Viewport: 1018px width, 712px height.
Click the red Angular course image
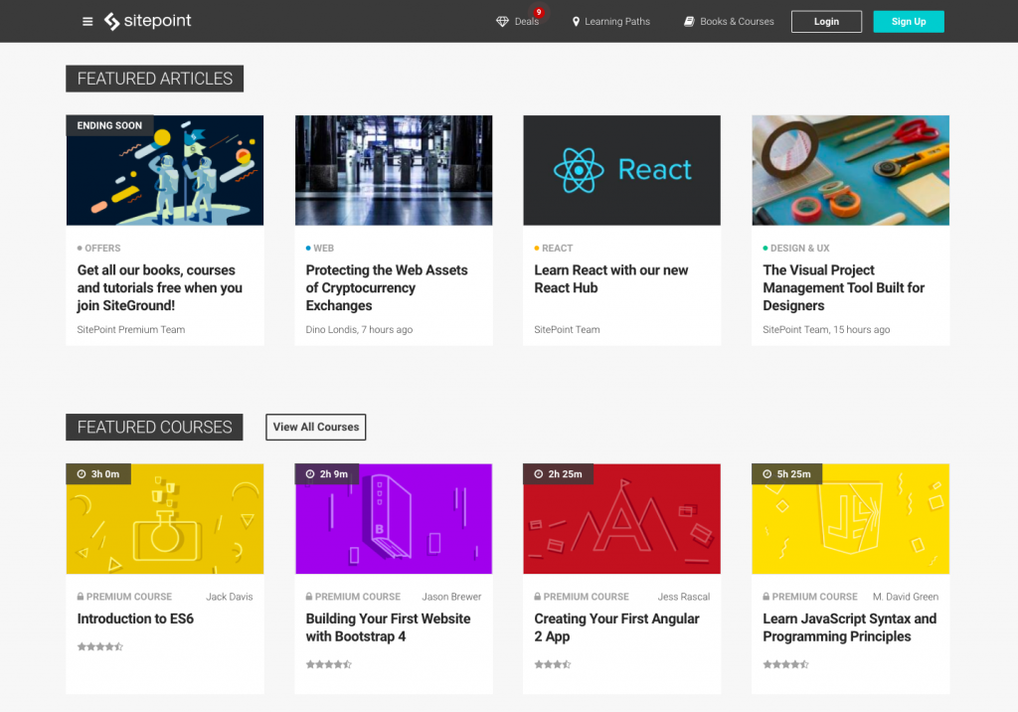pyautogui.click(x=622, y=518)
